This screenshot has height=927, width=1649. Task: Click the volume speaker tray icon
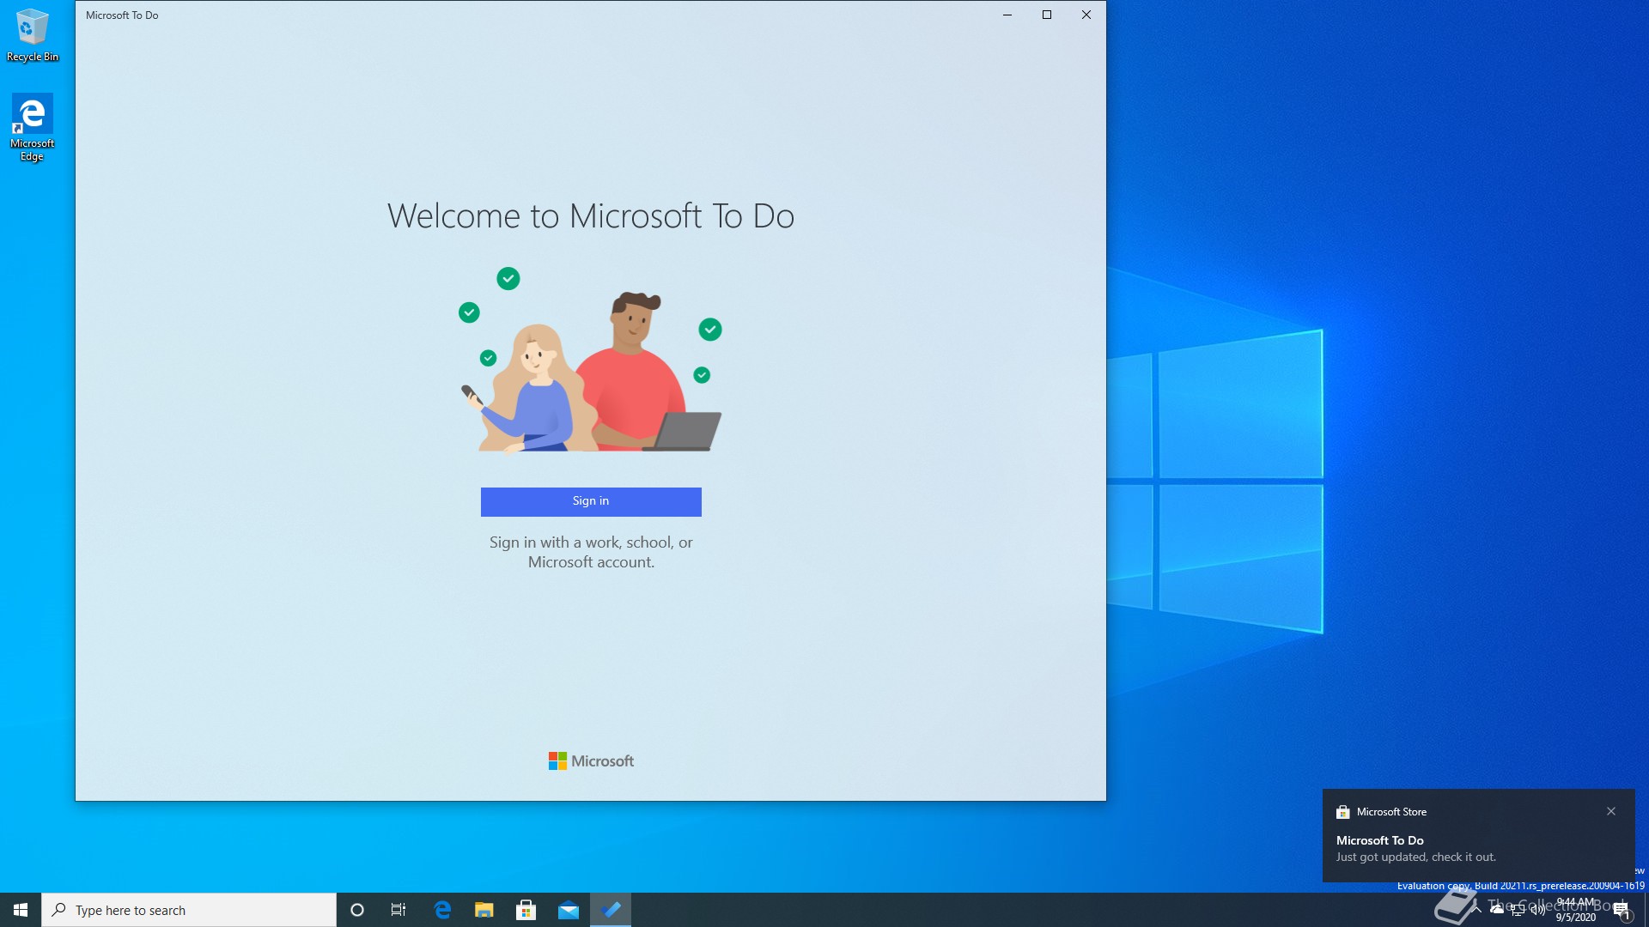point(1538,910)
